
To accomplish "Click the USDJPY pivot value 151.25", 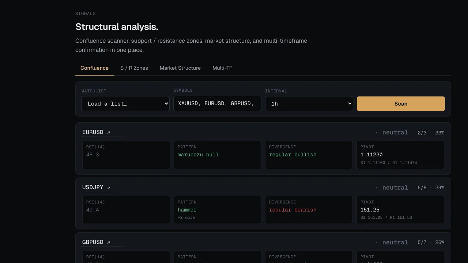I will [x=370, y=210].
